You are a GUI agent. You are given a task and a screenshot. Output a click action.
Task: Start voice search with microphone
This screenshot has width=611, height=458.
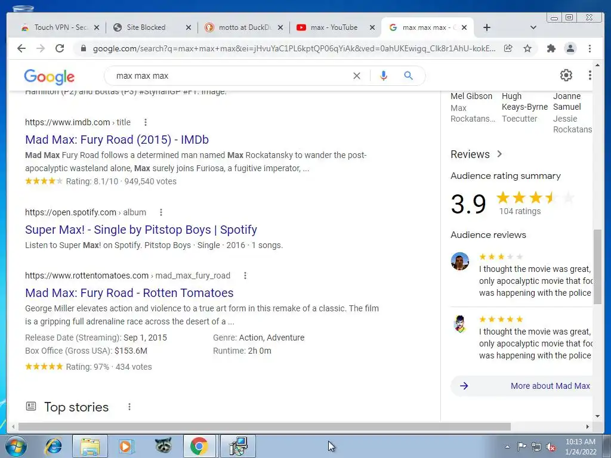[x=384, y=76]
